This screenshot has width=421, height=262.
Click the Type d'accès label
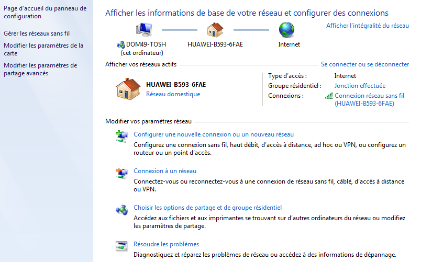point(287,76)
